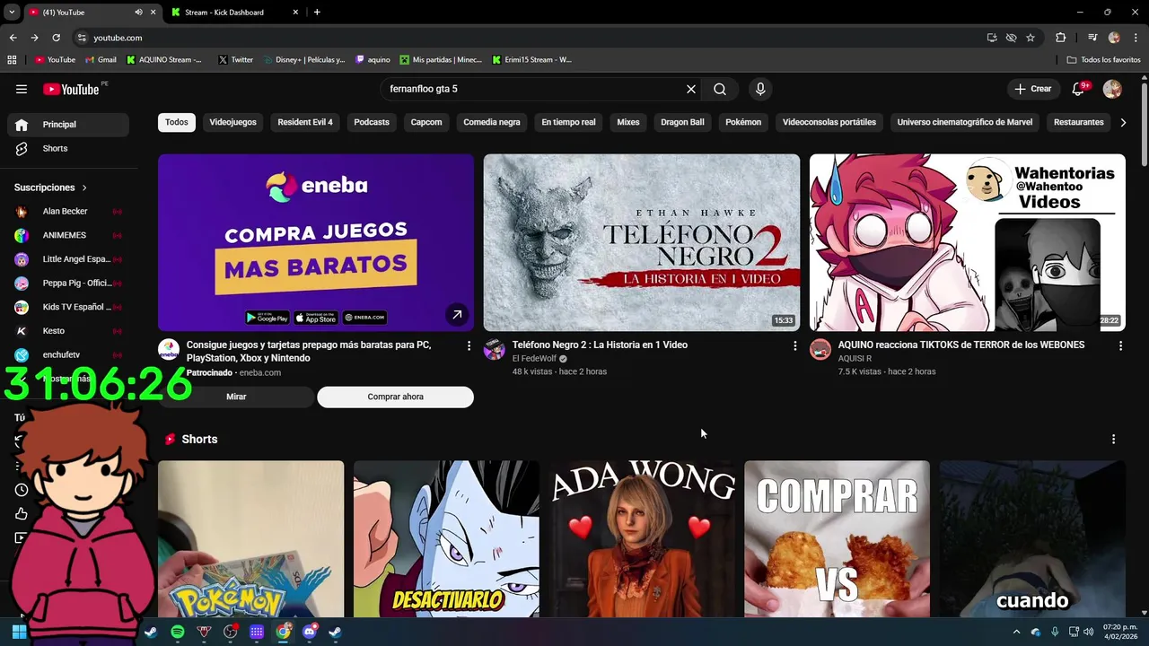
Task: Click the eneba advertiser avatar
Action: tap(169, 350)
